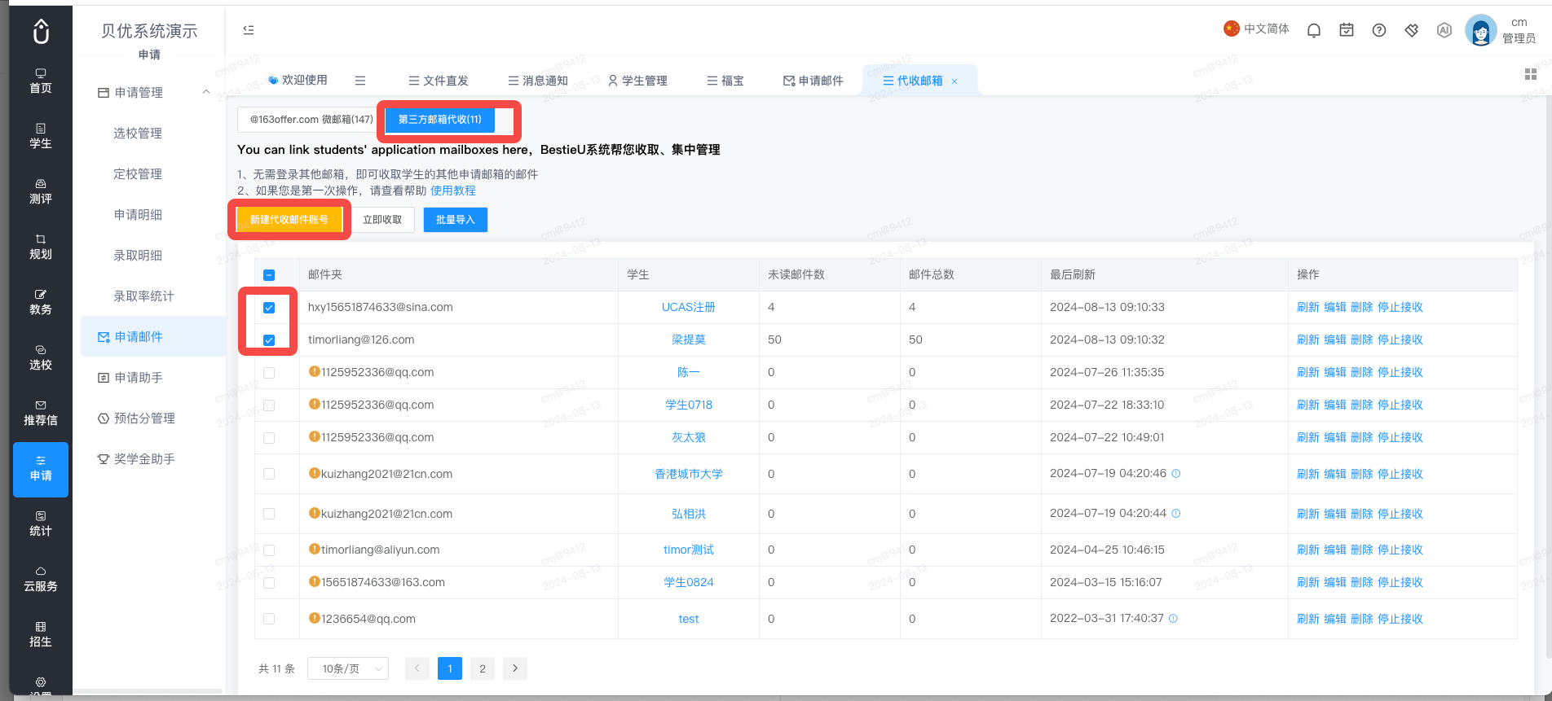Image resolution: width=1552 pixels, height=701 pixels.
Task: Open the 使用教程 help link
Action: click(453, 191)
